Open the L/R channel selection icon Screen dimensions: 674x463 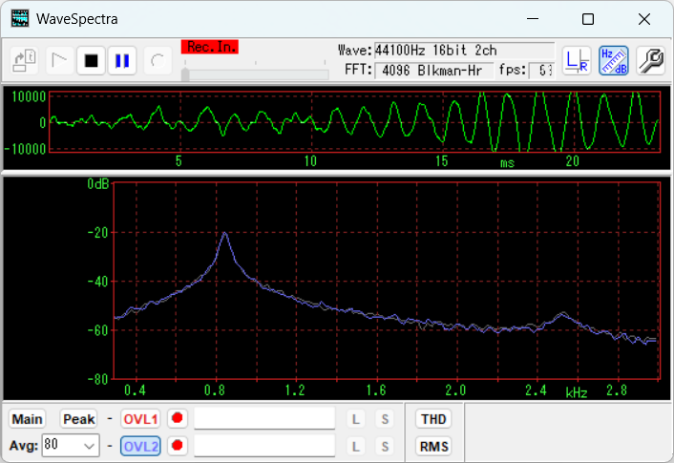click(x=577, y=60)
